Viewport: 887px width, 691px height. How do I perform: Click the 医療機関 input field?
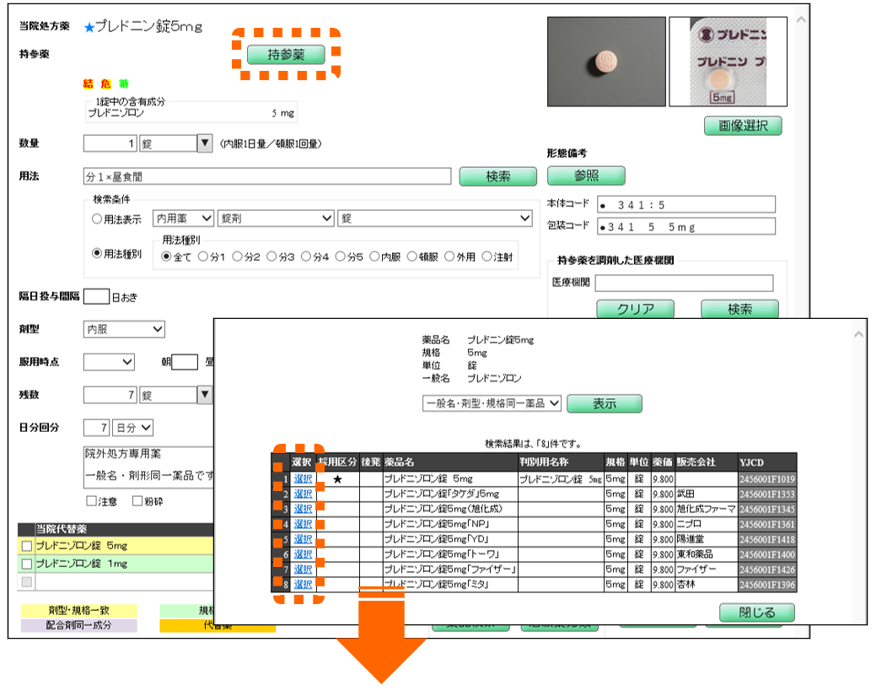pyautogui.click(x=684, y=283)
